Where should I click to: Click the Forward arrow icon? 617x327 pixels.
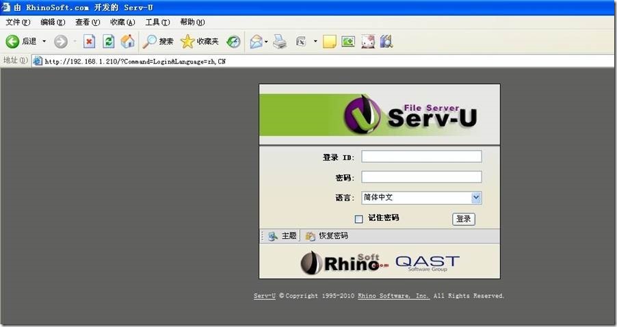point(61,41)
